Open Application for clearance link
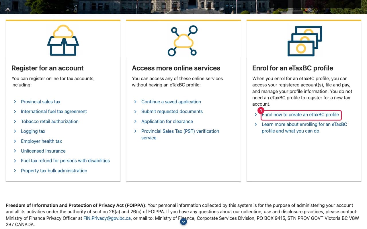This screenshot has width=367, height=229. click(167, 121)
